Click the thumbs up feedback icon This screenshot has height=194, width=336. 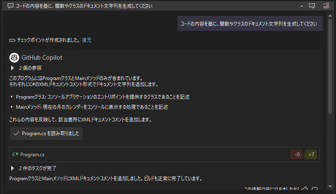pos(305,190)
